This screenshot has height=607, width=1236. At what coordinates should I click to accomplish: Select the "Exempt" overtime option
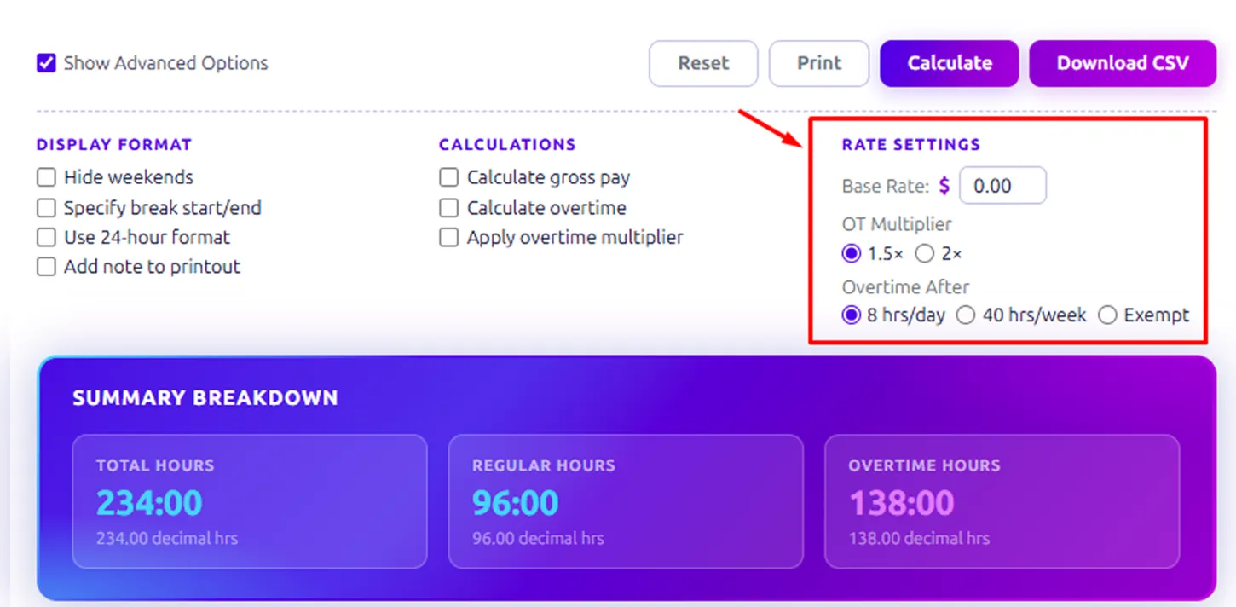(1106, 315)
